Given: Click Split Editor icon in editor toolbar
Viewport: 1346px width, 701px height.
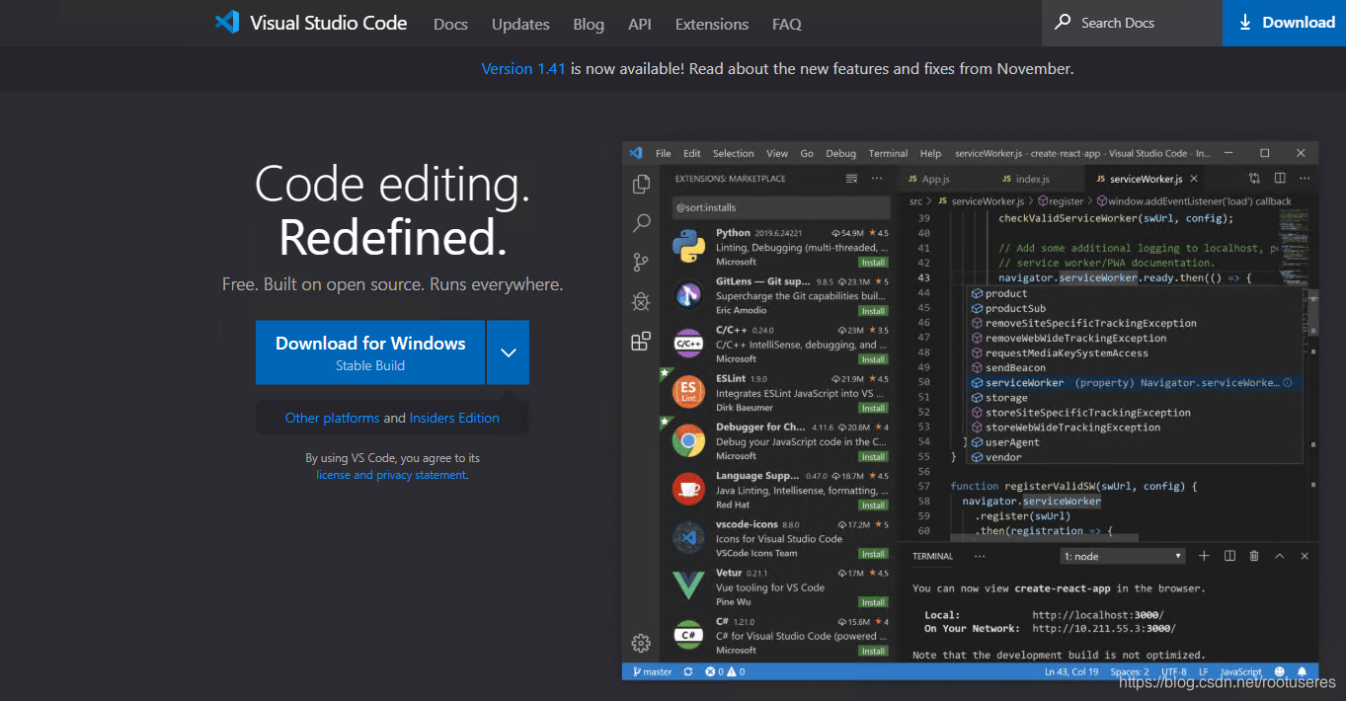Looking at the screenshot, I should click(x=1280, y=179).
